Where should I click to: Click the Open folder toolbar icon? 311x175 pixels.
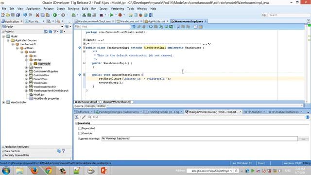8,15
